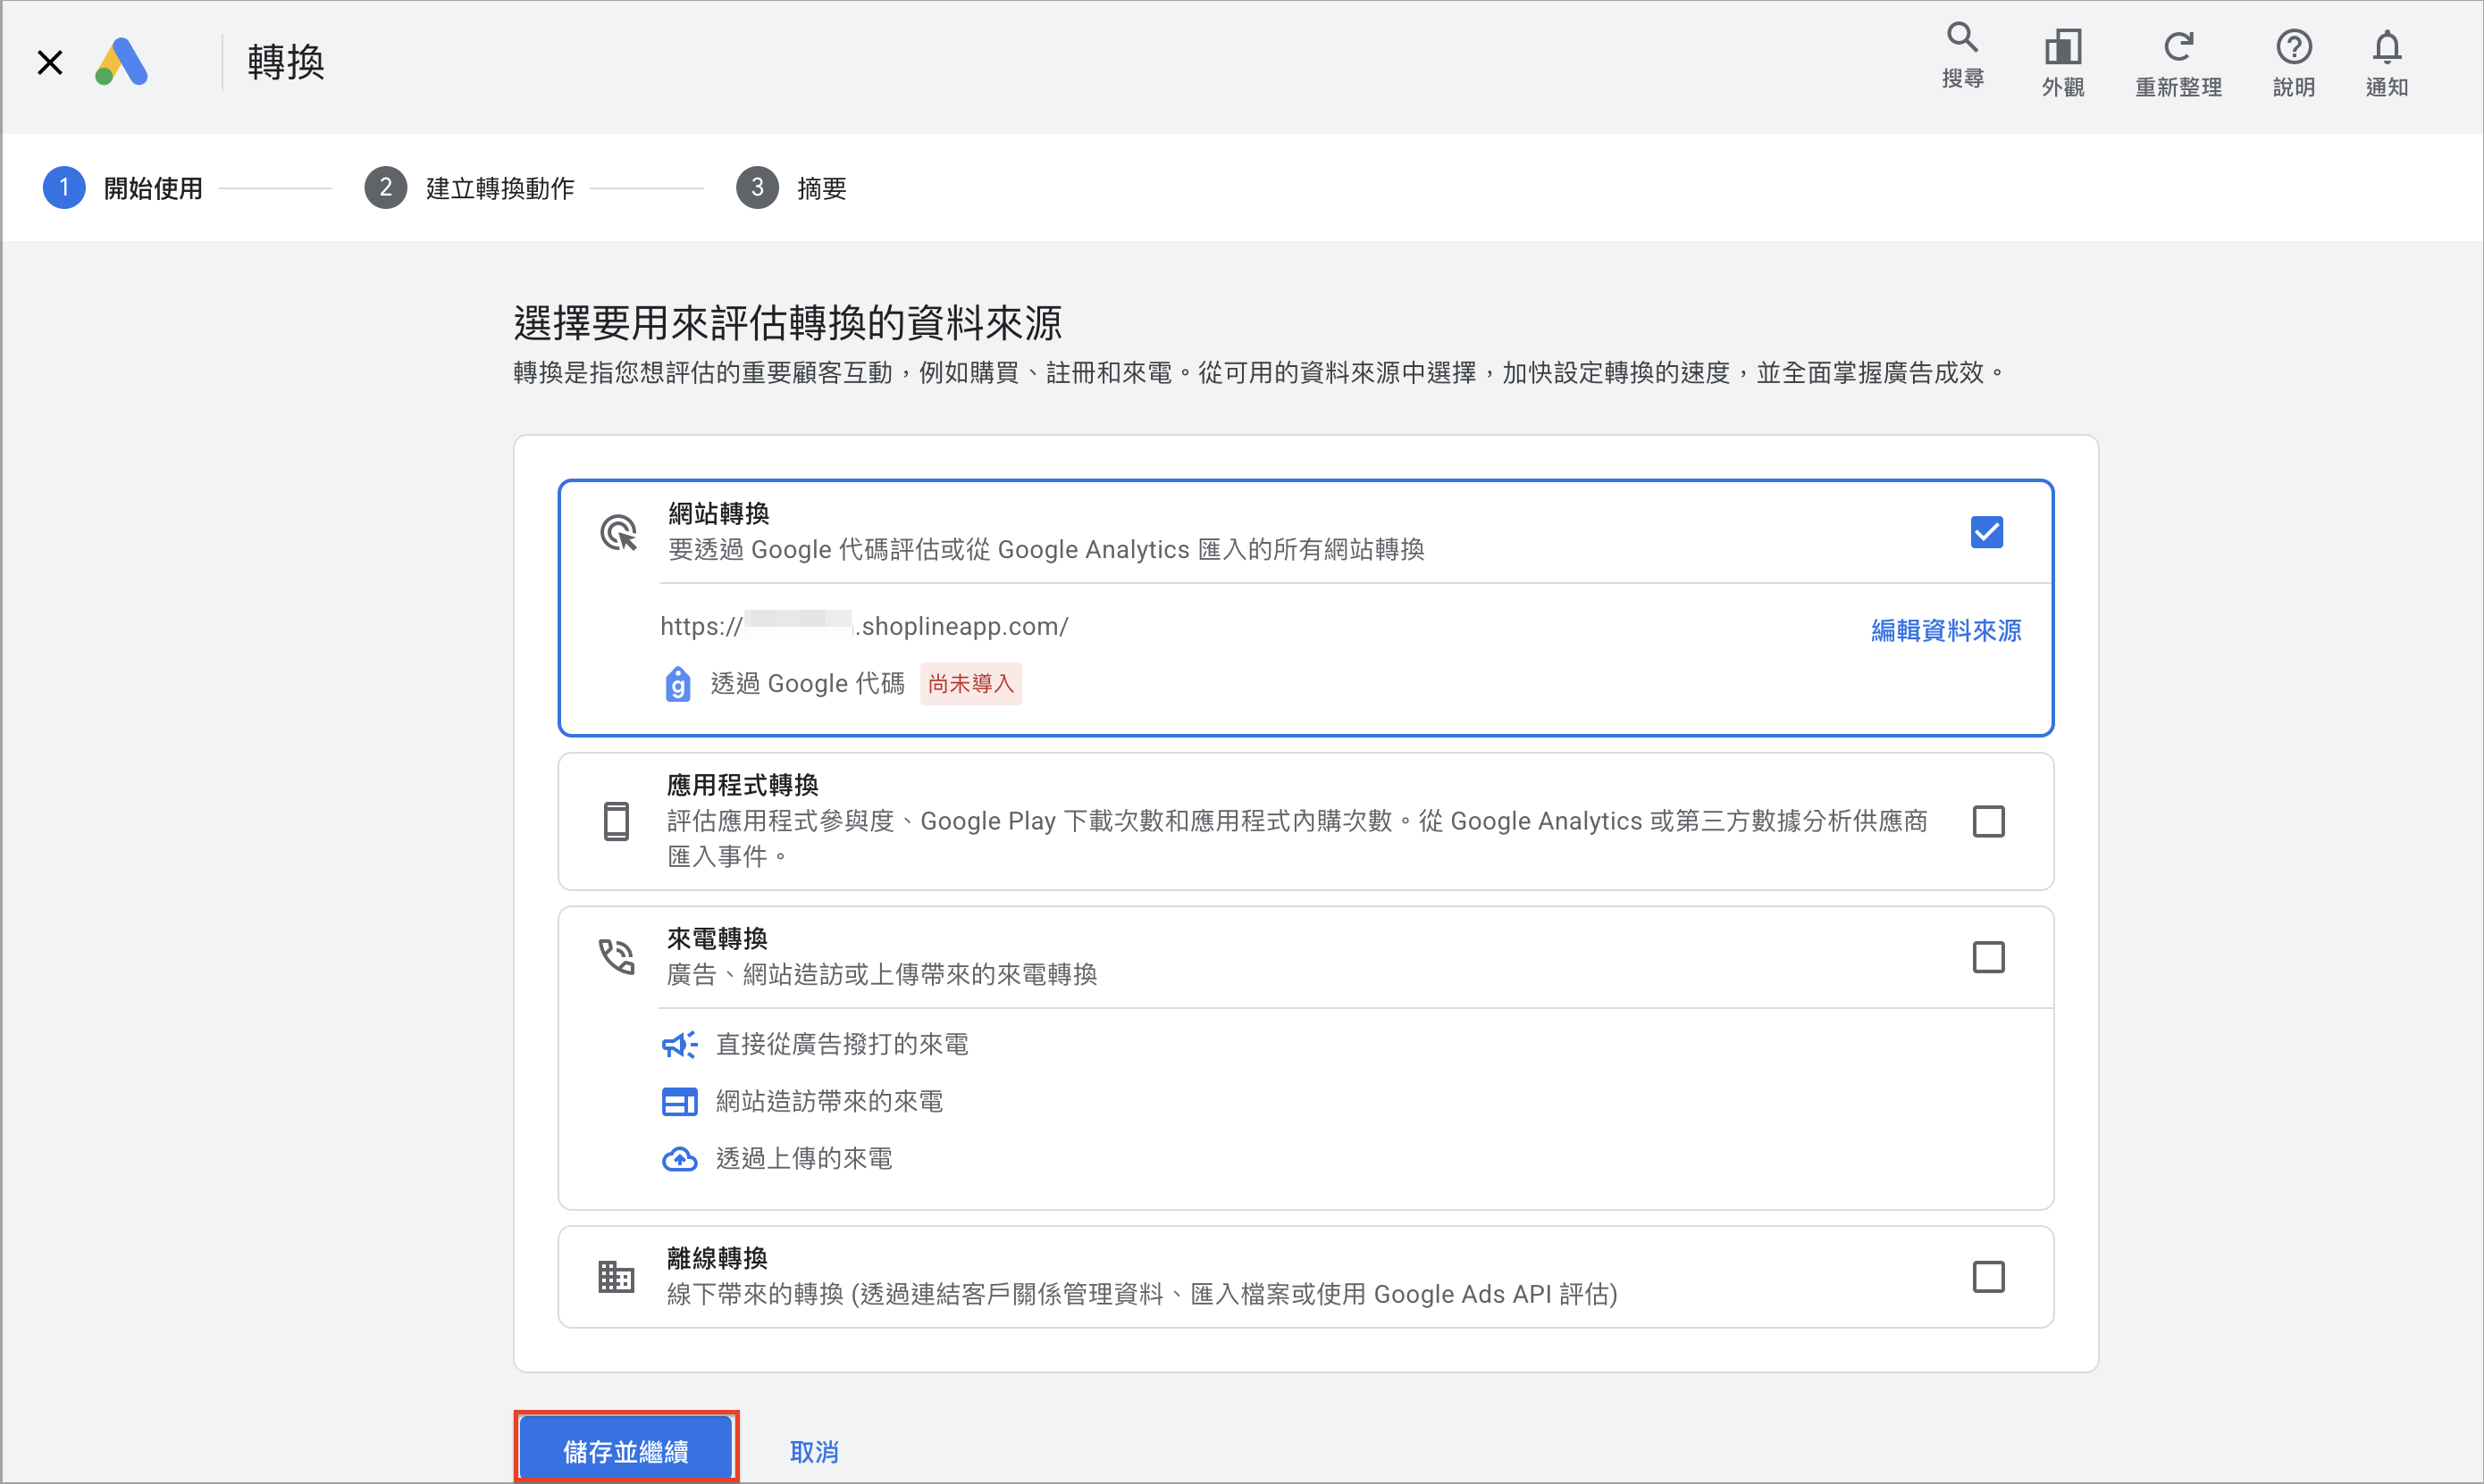The height and width of the screenshot is (1484, 2484).
Task: Open the 外觀 appearance menu
Action: [x=2063, y=64]
